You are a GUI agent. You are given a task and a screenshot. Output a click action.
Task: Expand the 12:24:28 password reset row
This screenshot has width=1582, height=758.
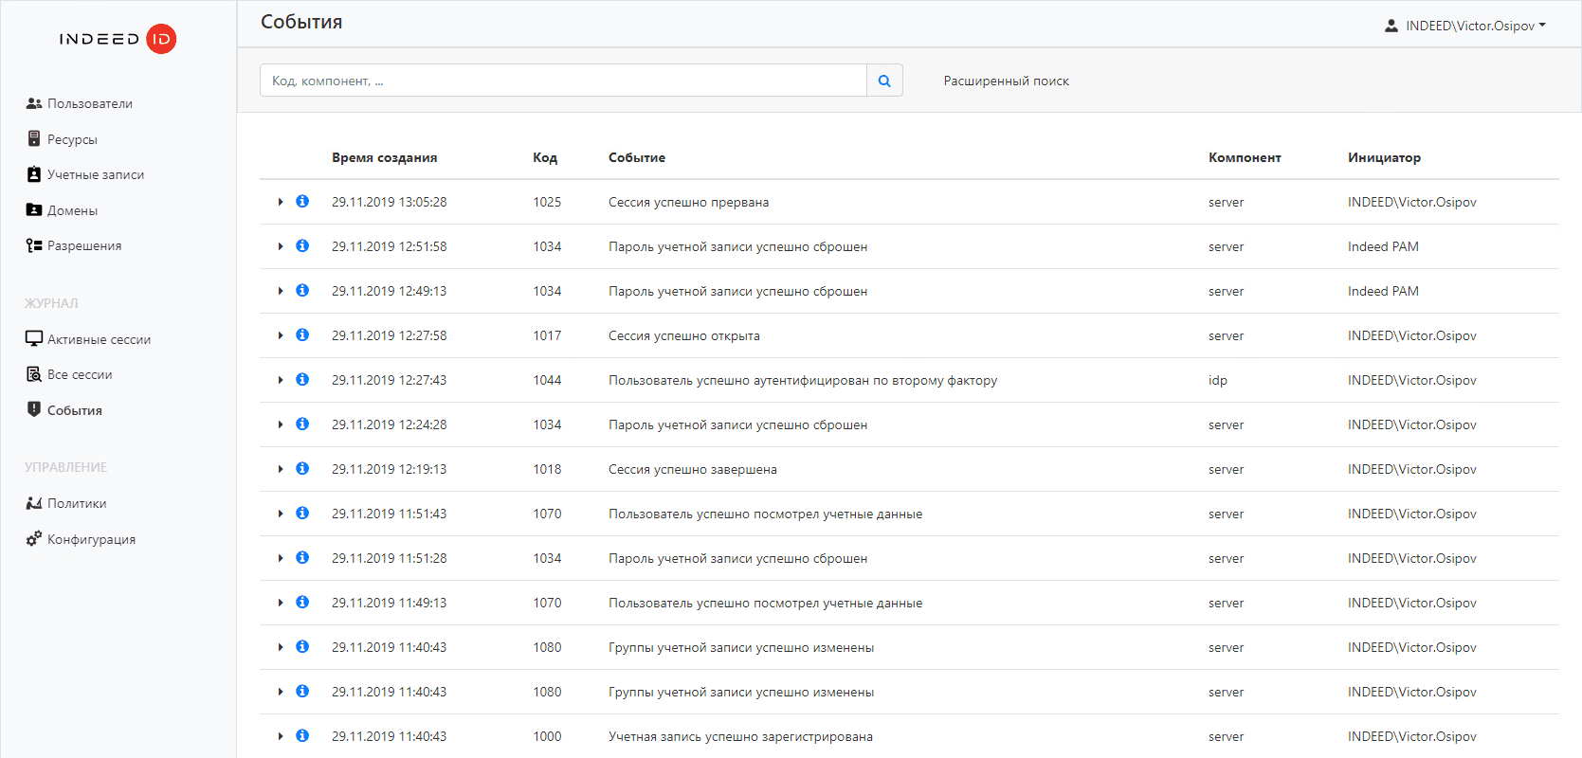point(281,424)
